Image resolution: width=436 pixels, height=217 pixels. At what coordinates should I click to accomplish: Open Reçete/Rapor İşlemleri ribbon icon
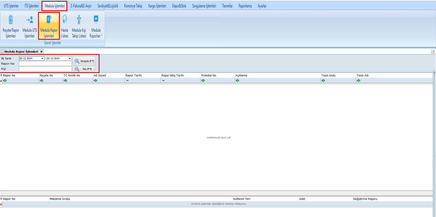click(x=11, y=26)
